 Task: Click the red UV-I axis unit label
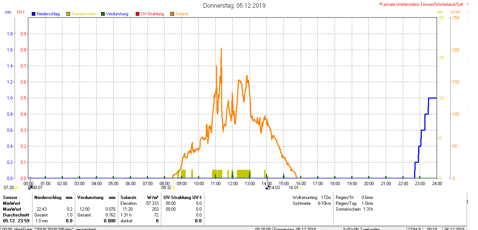pyautogui.click(x=21, y=12)
